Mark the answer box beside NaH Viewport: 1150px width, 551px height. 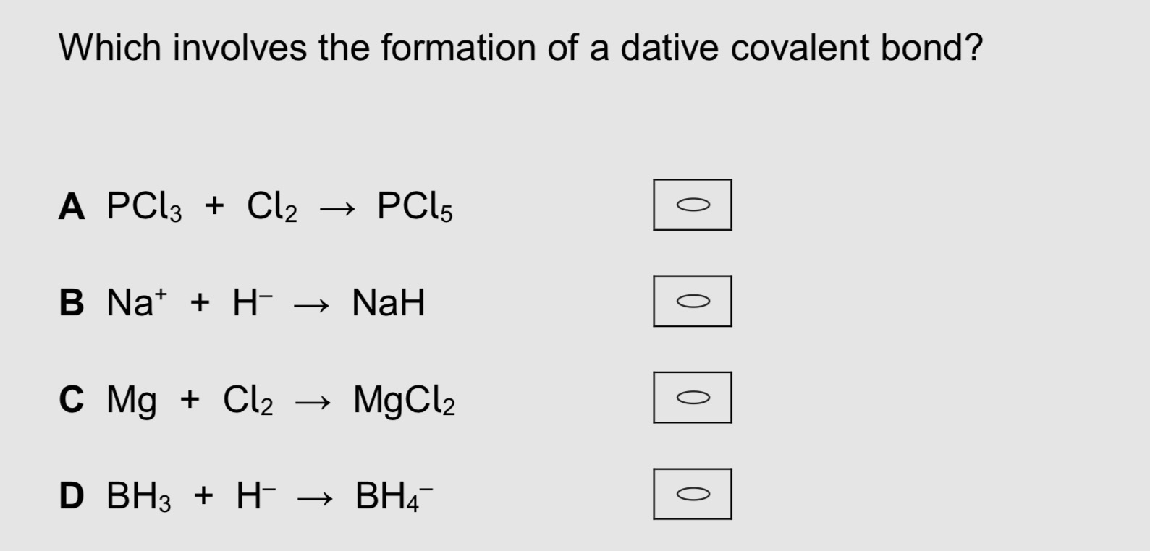coord(692,301)
